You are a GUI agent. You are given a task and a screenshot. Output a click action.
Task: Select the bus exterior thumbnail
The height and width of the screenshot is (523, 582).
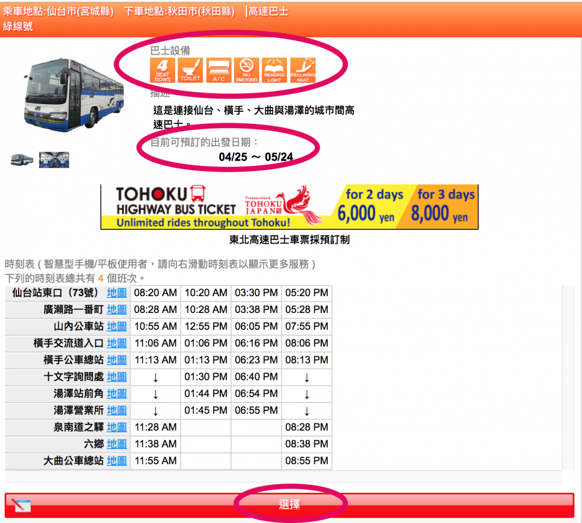(x=22, y=160)
